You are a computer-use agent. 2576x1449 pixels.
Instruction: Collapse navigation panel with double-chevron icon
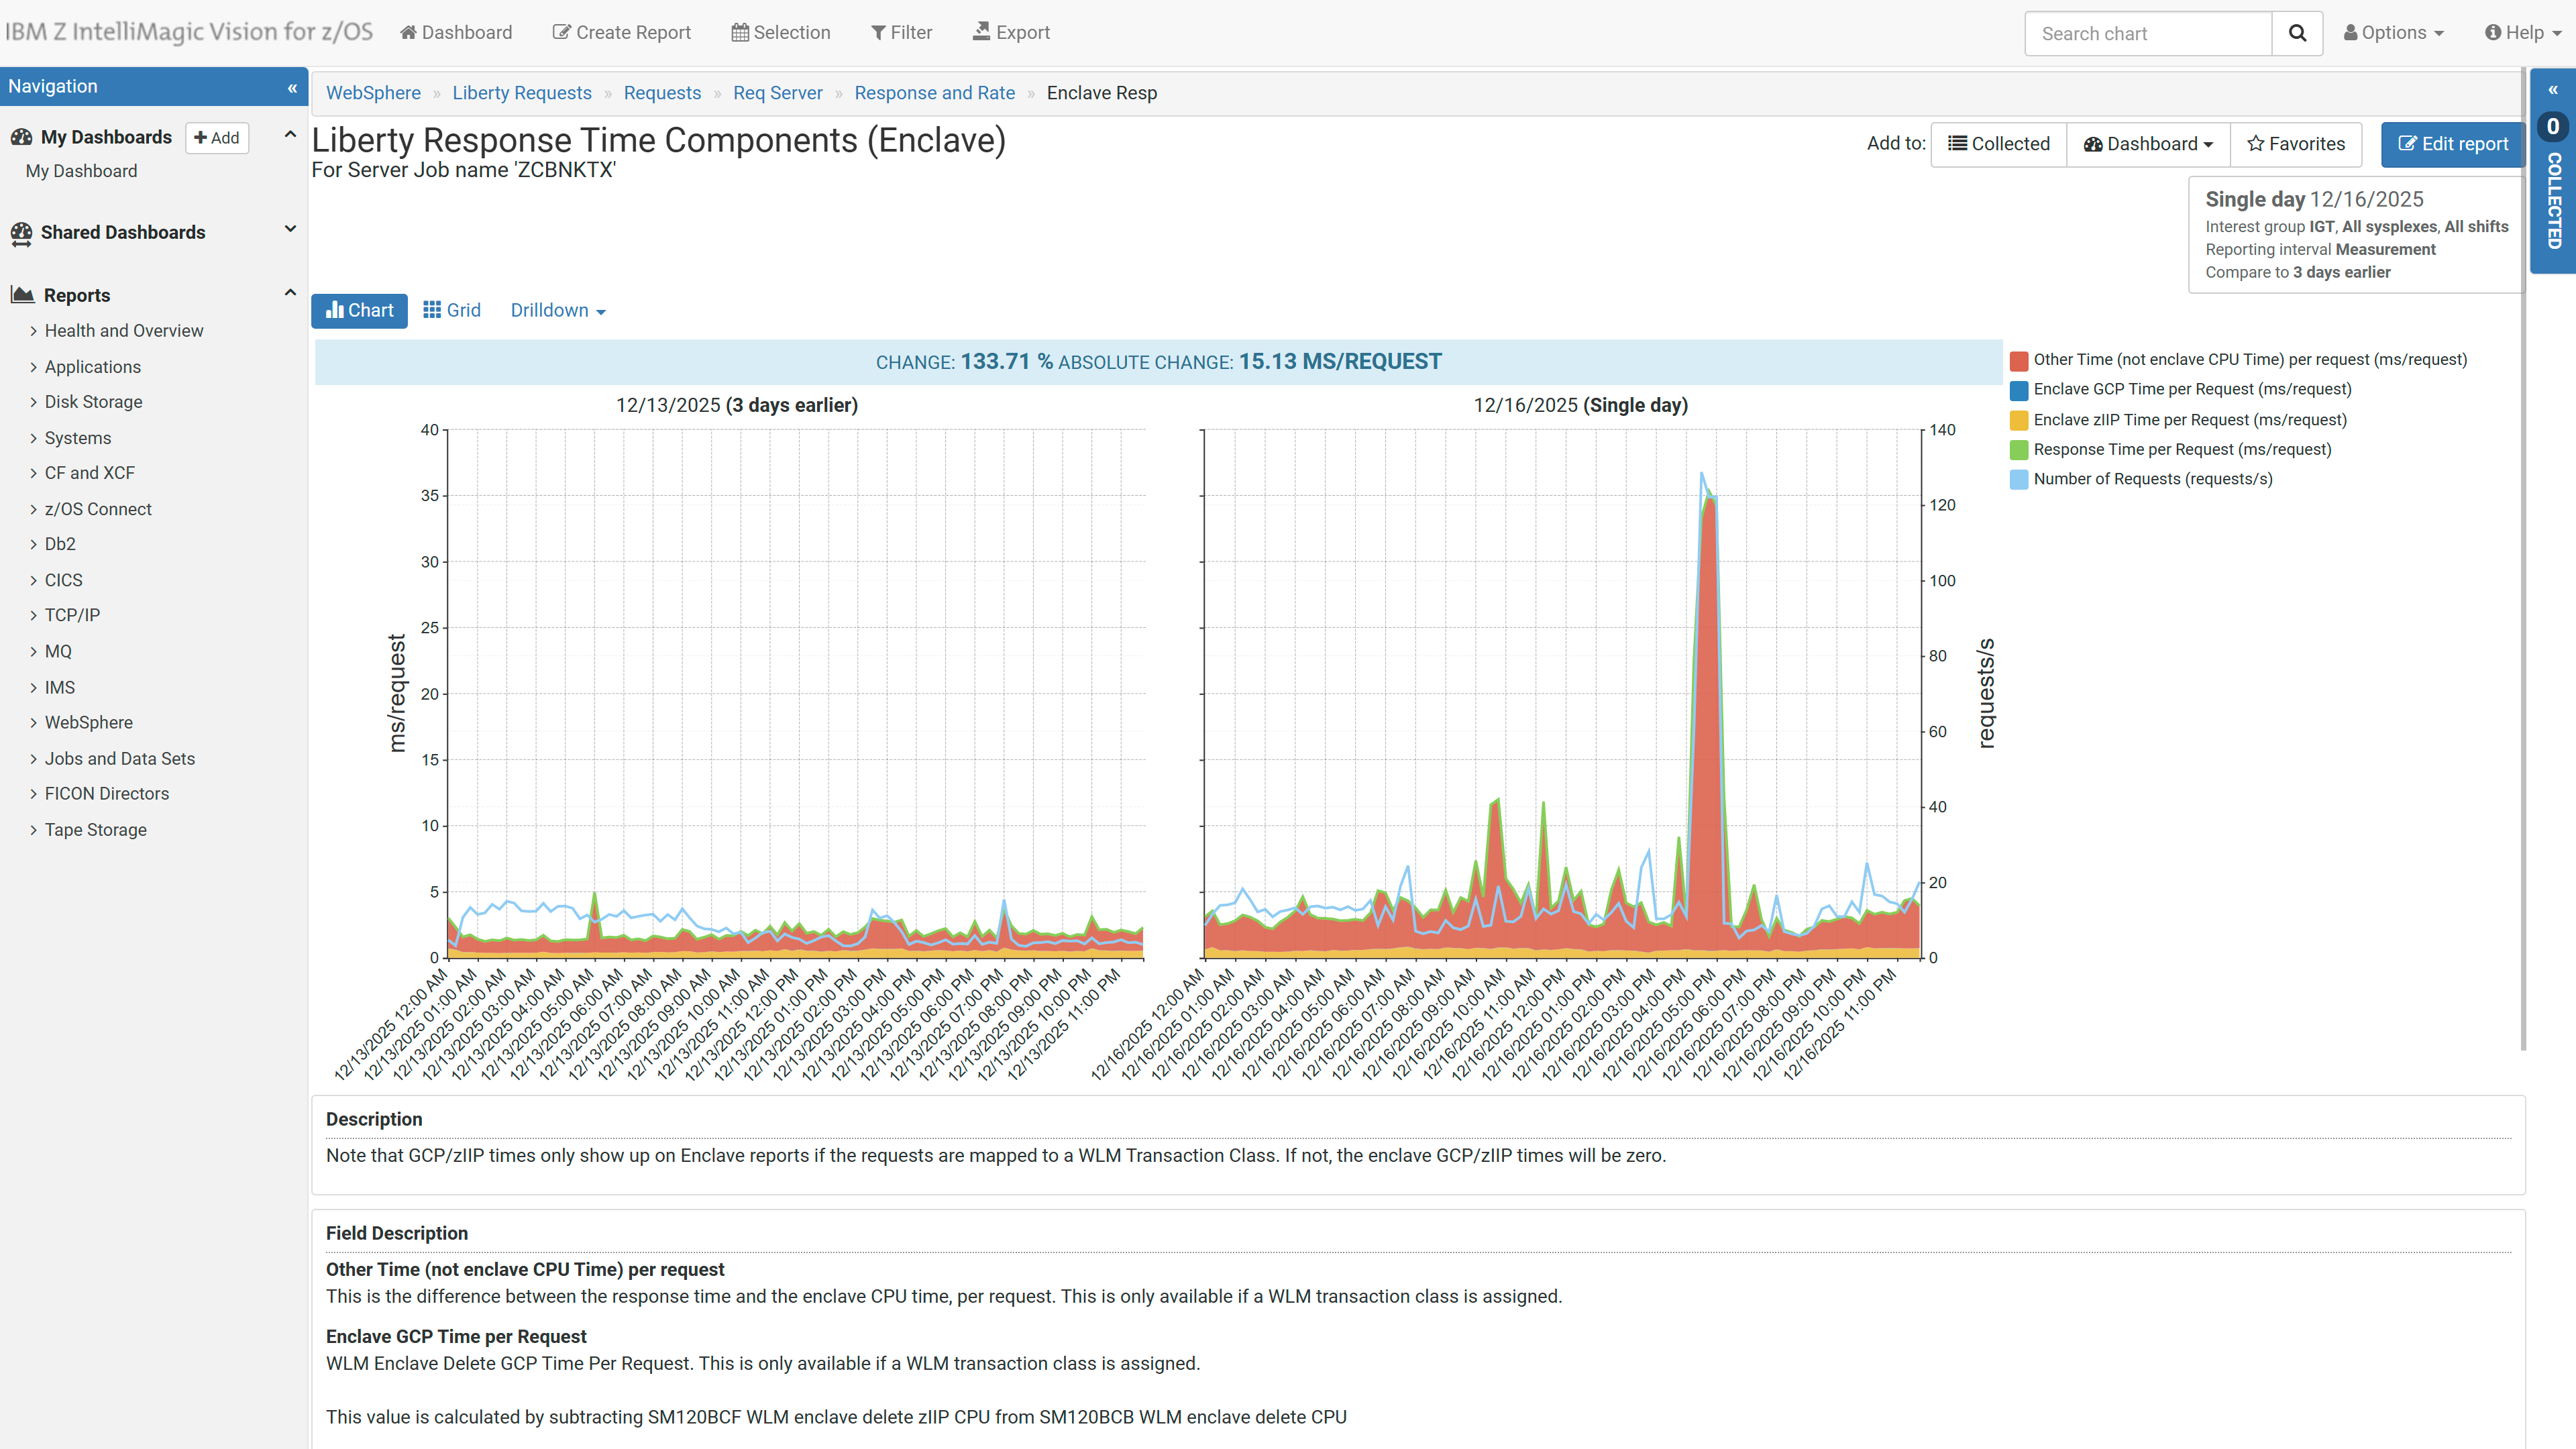292,88
